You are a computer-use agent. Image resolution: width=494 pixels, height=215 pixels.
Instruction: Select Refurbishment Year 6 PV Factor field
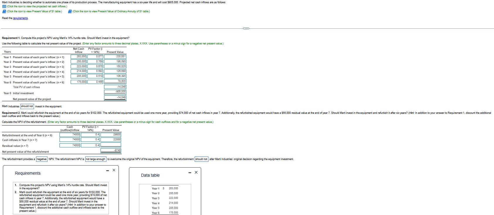[90, 135]
